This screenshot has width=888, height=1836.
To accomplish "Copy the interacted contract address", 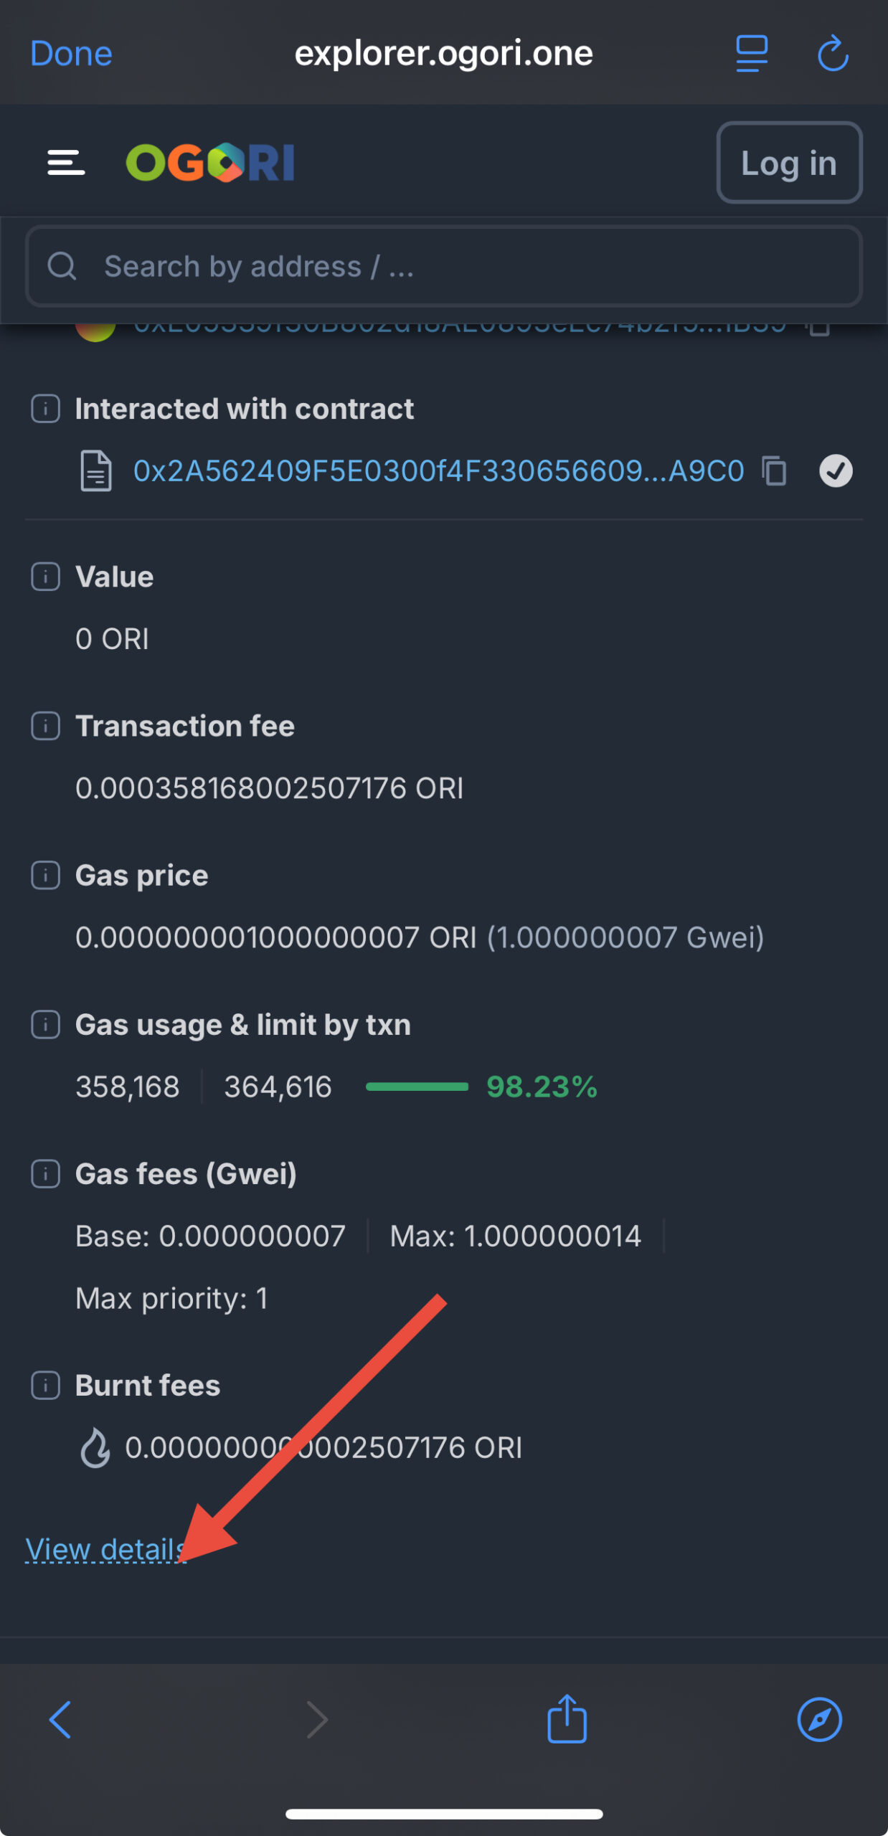I will pyautogui.click(x=775, y=471).
